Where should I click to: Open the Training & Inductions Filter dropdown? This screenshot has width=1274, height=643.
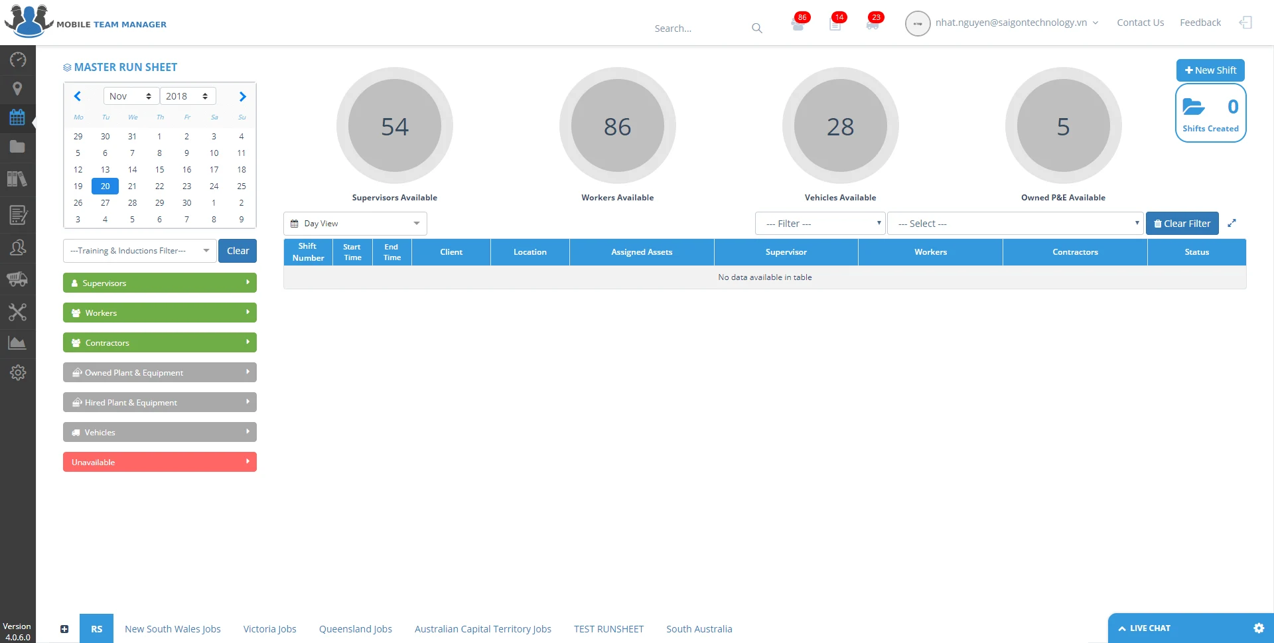point(139,251)
